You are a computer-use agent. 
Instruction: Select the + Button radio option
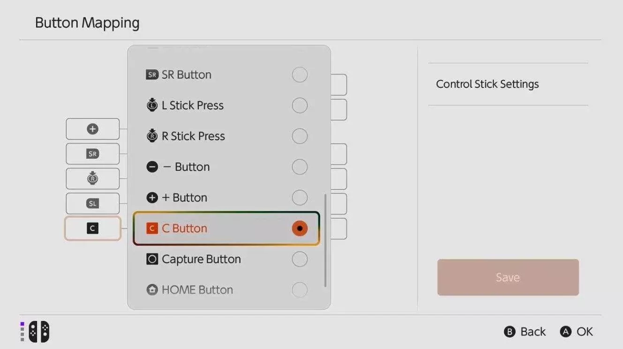tap(300, 197)
